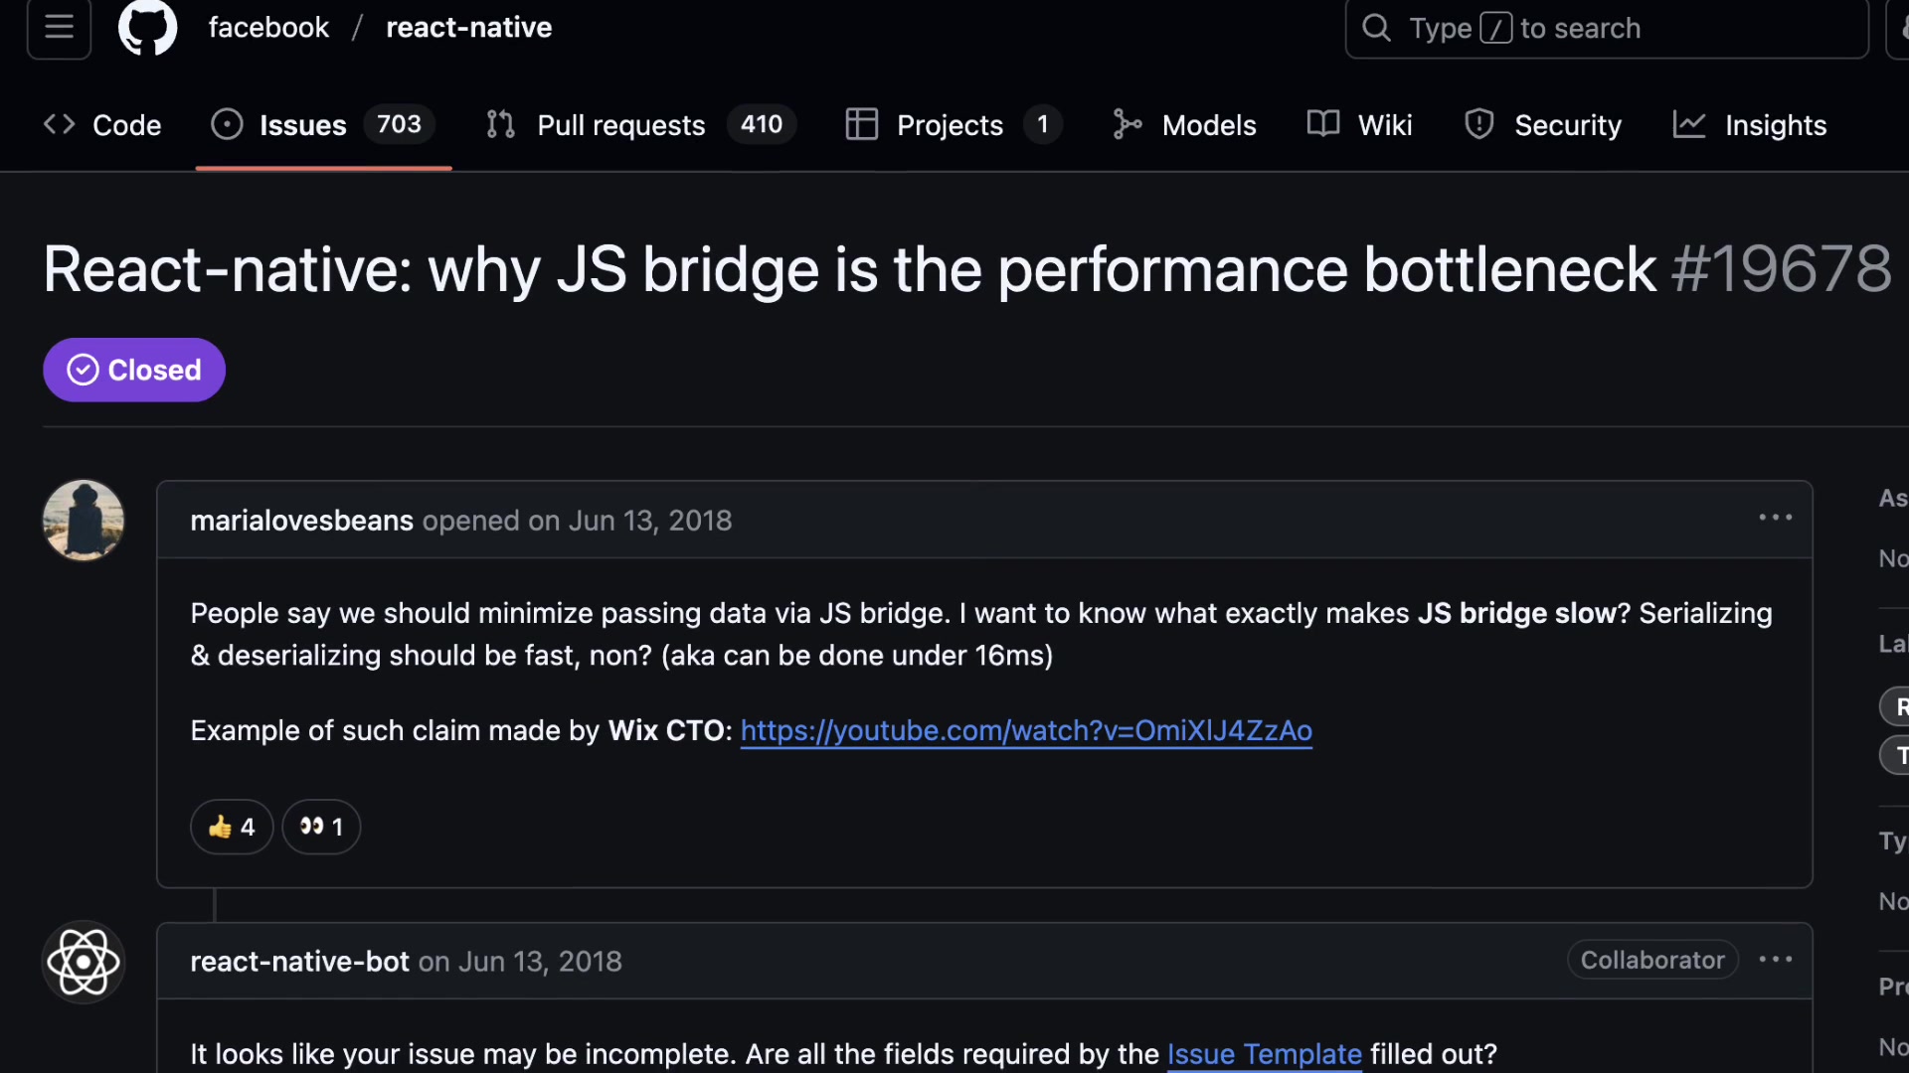Screen dimensions: 1909x1073
Task: Open the YouTube link in the comment
Action: coord(1026,731)
